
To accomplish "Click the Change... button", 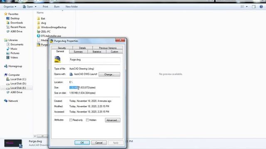I will coord(109,74).
